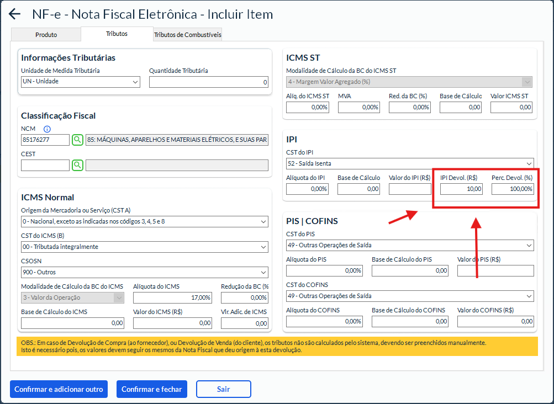The image size is (554, 404).
Task: Focus the Vlr. Adic. de ICMS field
Action: click(x=245, y=323)
